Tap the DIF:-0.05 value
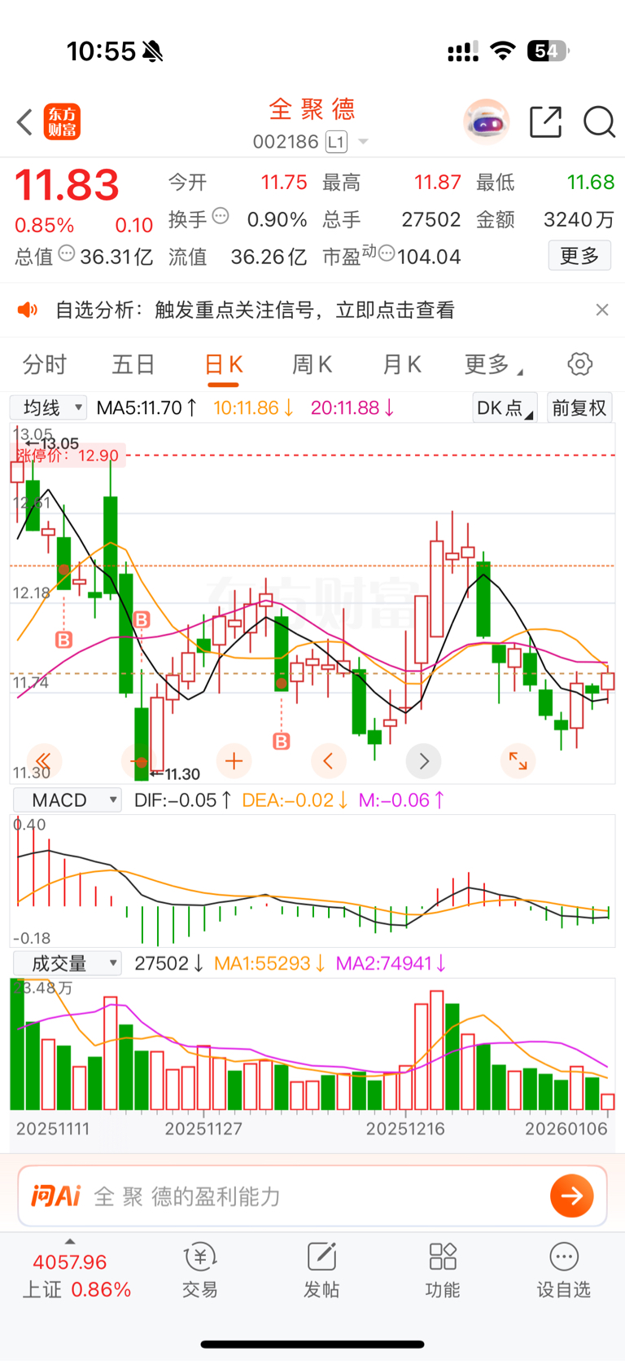The width and height of the screenshot is (625, 1361). [x=183, y=800]
